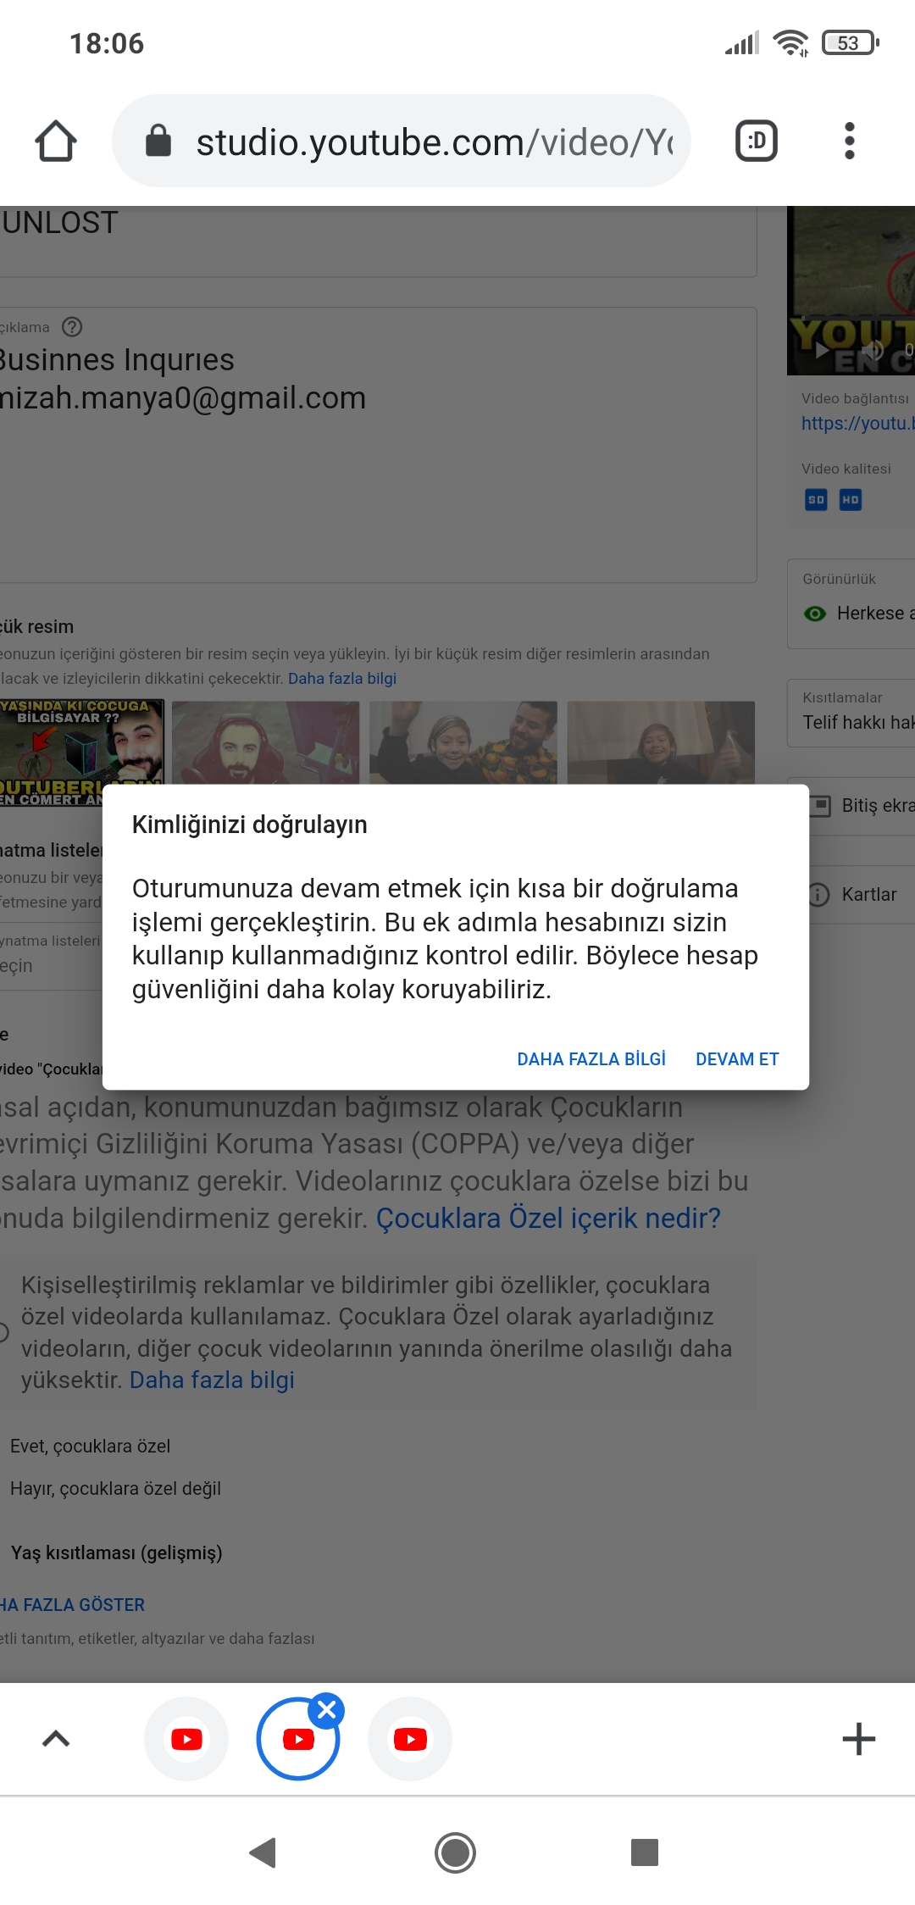
Task: Expand Yaş kısıtlaması (gelişmiş) section
Action: (x=116, y=1552)
